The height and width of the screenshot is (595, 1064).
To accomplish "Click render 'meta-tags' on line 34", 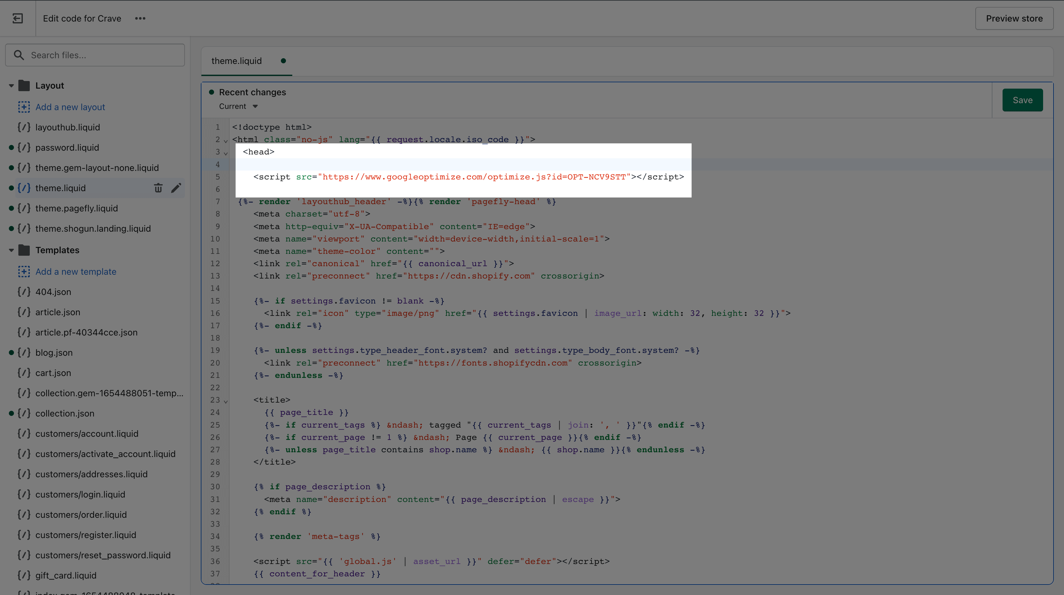I will coord(317,536).
